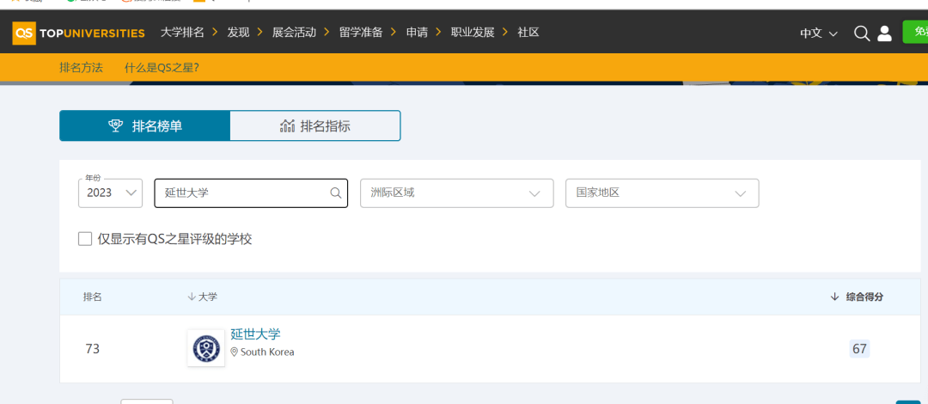Viewport: 928px width, 404px height.
Task: Click the 排名 column header
Action: [x=92, y=297]
